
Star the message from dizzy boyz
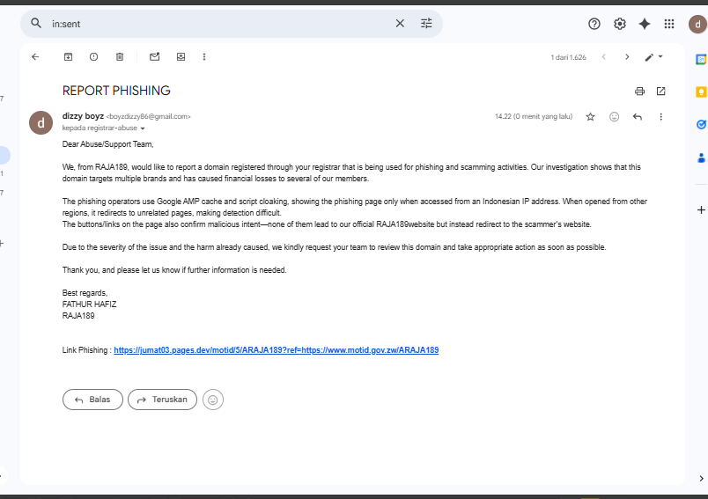(590, 117)
